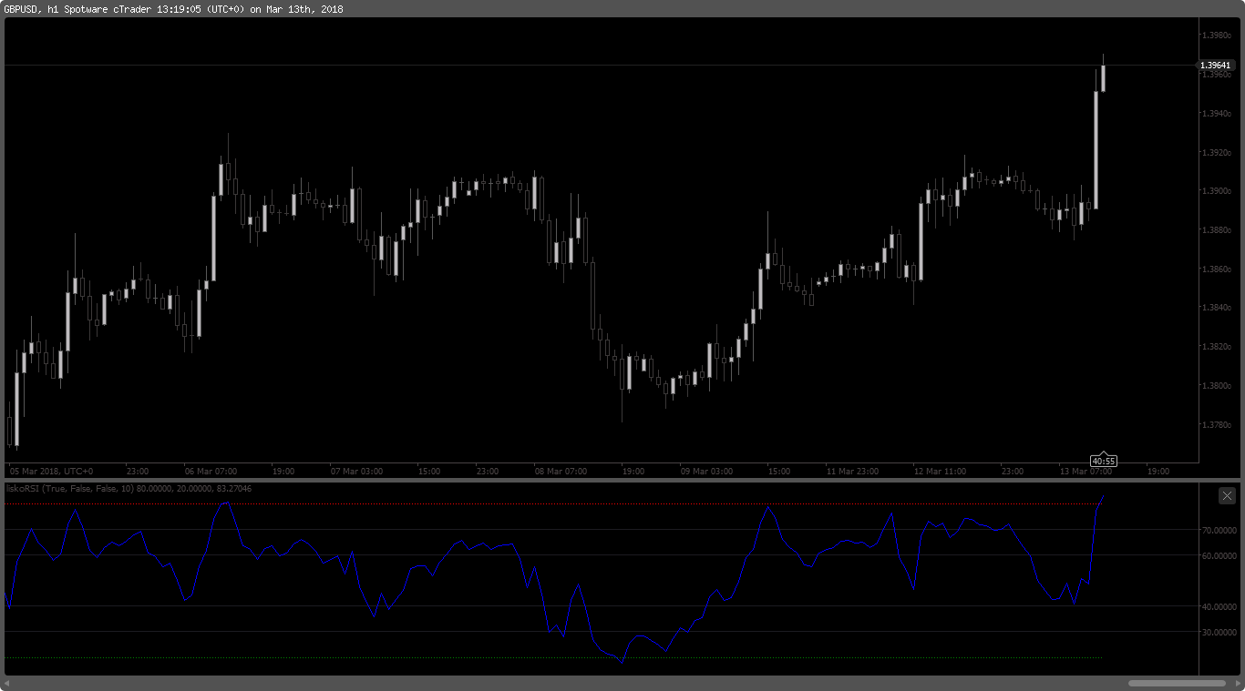Click the 1.3980 price axis label
This screenshot has width=1245, height=691.
(1217, 36)
